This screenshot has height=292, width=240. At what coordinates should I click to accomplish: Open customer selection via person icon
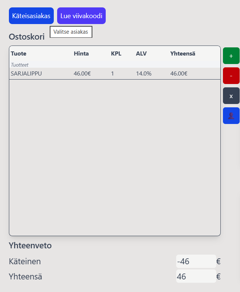tap(231, 116)
